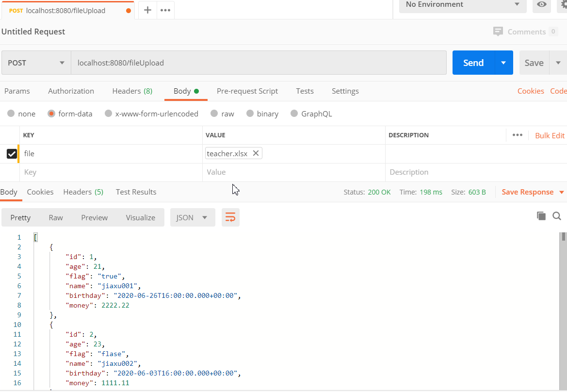The image size is (567, 392).
Task: Click the blue Send button
Action: click(473, 63)
